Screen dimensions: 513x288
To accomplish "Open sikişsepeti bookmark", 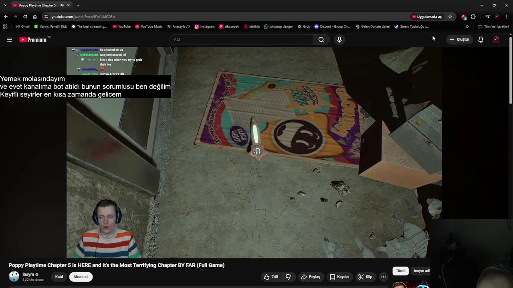I will point(229,26).
